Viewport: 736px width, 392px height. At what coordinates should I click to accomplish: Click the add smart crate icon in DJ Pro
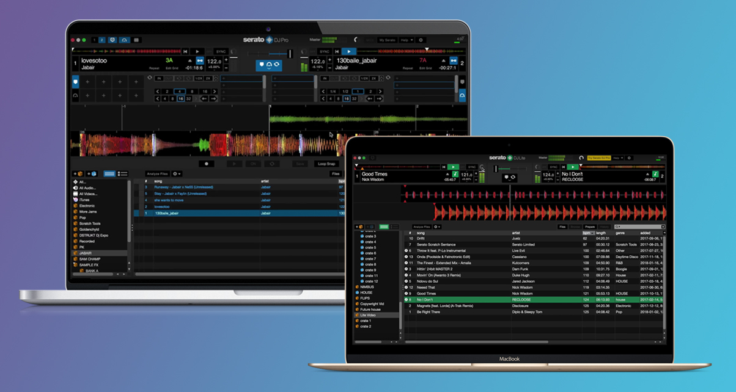[92, 174]
